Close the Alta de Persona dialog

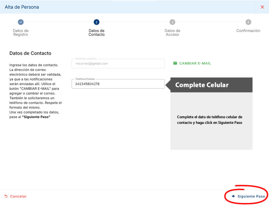point(262,7)
